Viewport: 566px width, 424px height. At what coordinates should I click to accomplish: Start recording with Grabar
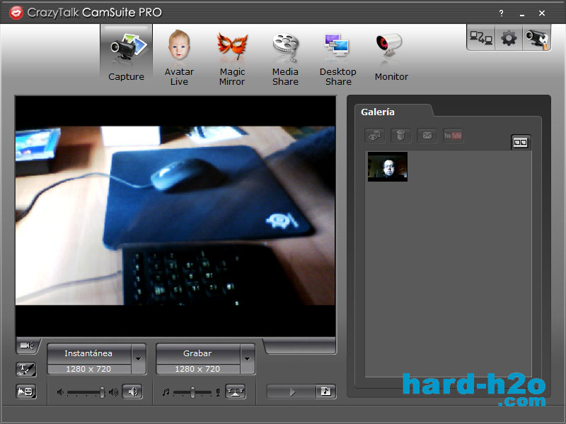point(198,353)
